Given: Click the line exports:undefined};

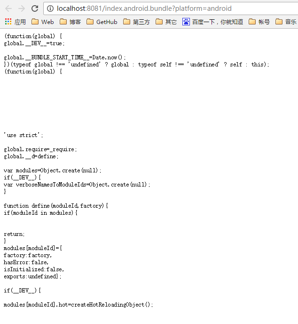Looking at the screenshot, I should tap(32, 276).
